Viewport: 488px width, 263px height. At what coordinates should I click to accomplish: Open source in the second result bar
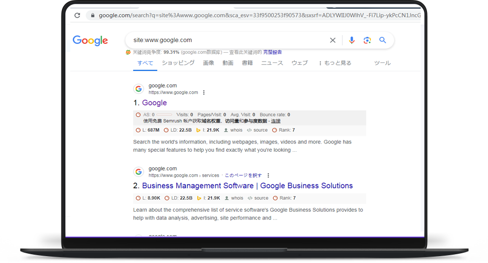tap(258, 198)
